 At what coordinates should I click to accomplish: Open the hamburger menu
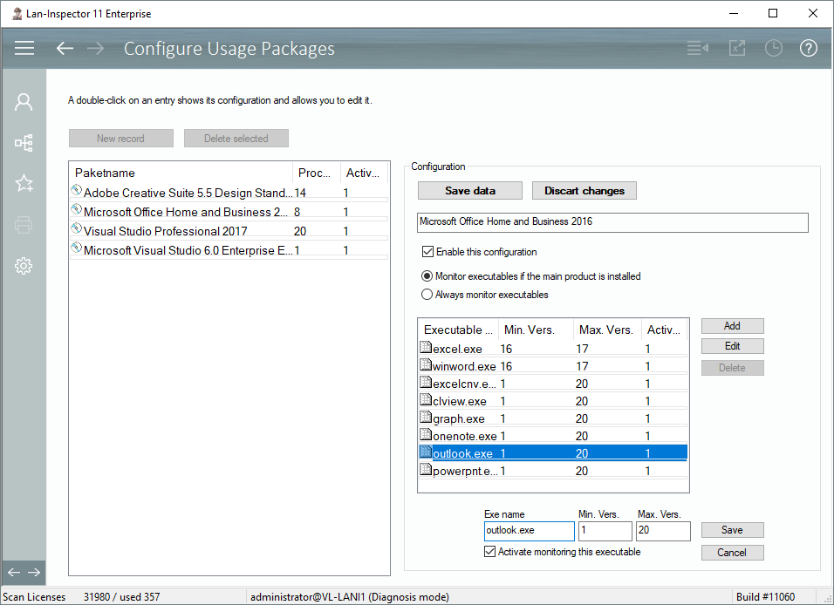tap(24, 48)
